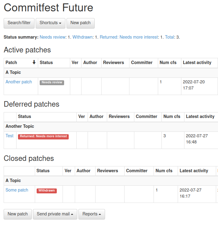Expand Send private mail dropdown
This screenshot has width=218, height=228.
tap(55, 214)
